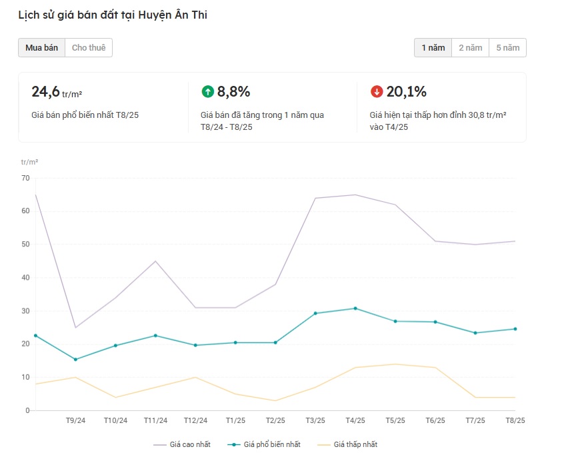The height and width of the screenshot is (457, 562).
Task: Click the T4/25 peak point on teal line
Action: (x=355, y=308)
